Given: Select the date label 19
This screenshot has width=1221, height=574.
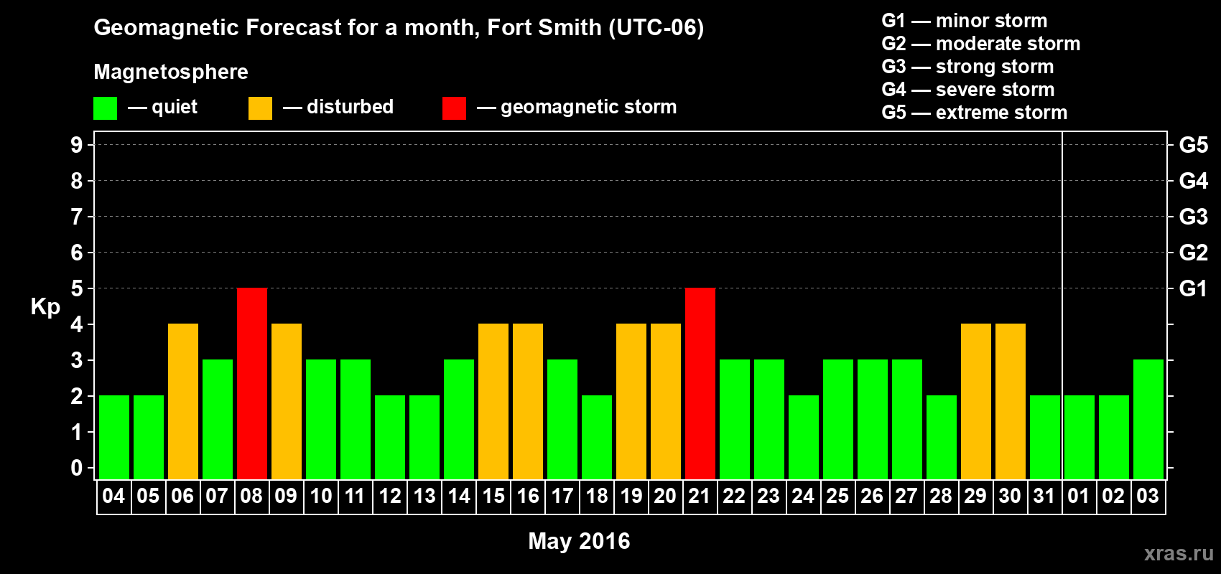Looking at the screenshot, I should pyautogui.click(x=631, y=497).
